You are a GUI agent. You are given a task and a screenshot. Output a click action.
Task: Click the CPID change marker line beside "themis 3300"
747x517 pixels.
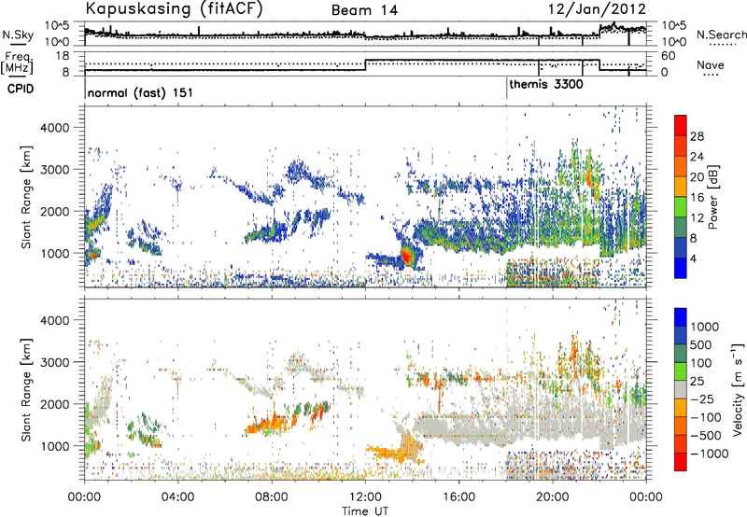pyautogui.click(x=506, y=89)
